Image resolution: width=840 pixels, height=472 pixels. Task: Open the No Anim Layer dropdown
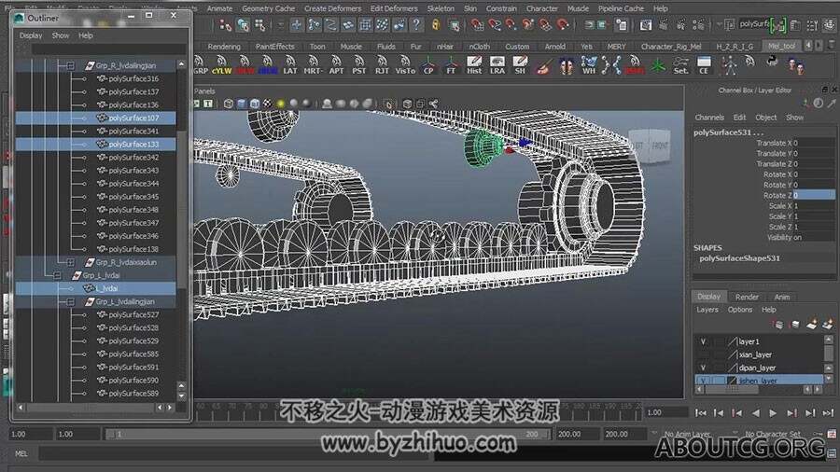654,434
